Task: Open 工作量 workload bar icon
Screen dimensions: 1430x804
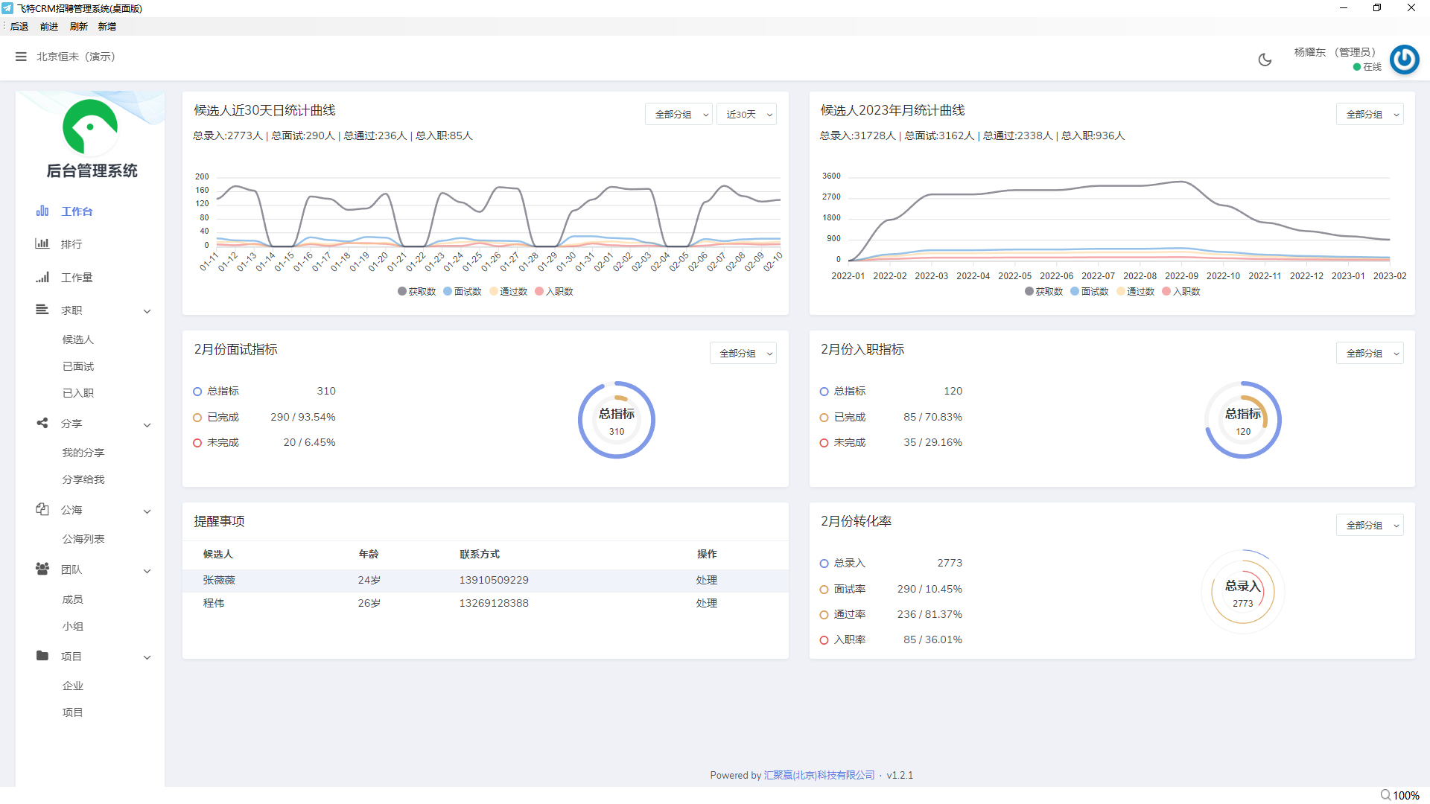Action: [42, 278]
